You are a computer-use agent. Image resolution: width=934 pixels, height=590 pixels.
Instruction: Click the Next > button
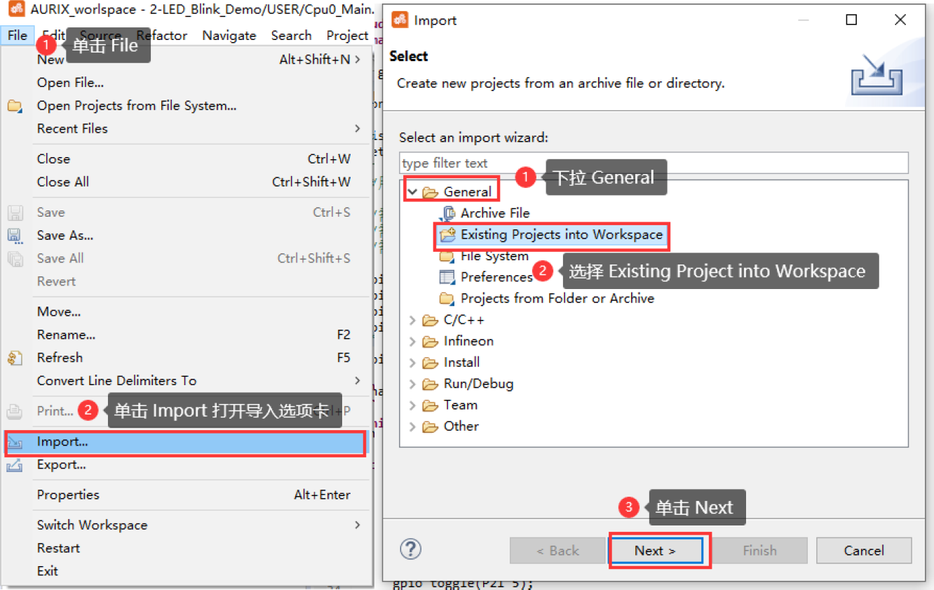[656, 551]
